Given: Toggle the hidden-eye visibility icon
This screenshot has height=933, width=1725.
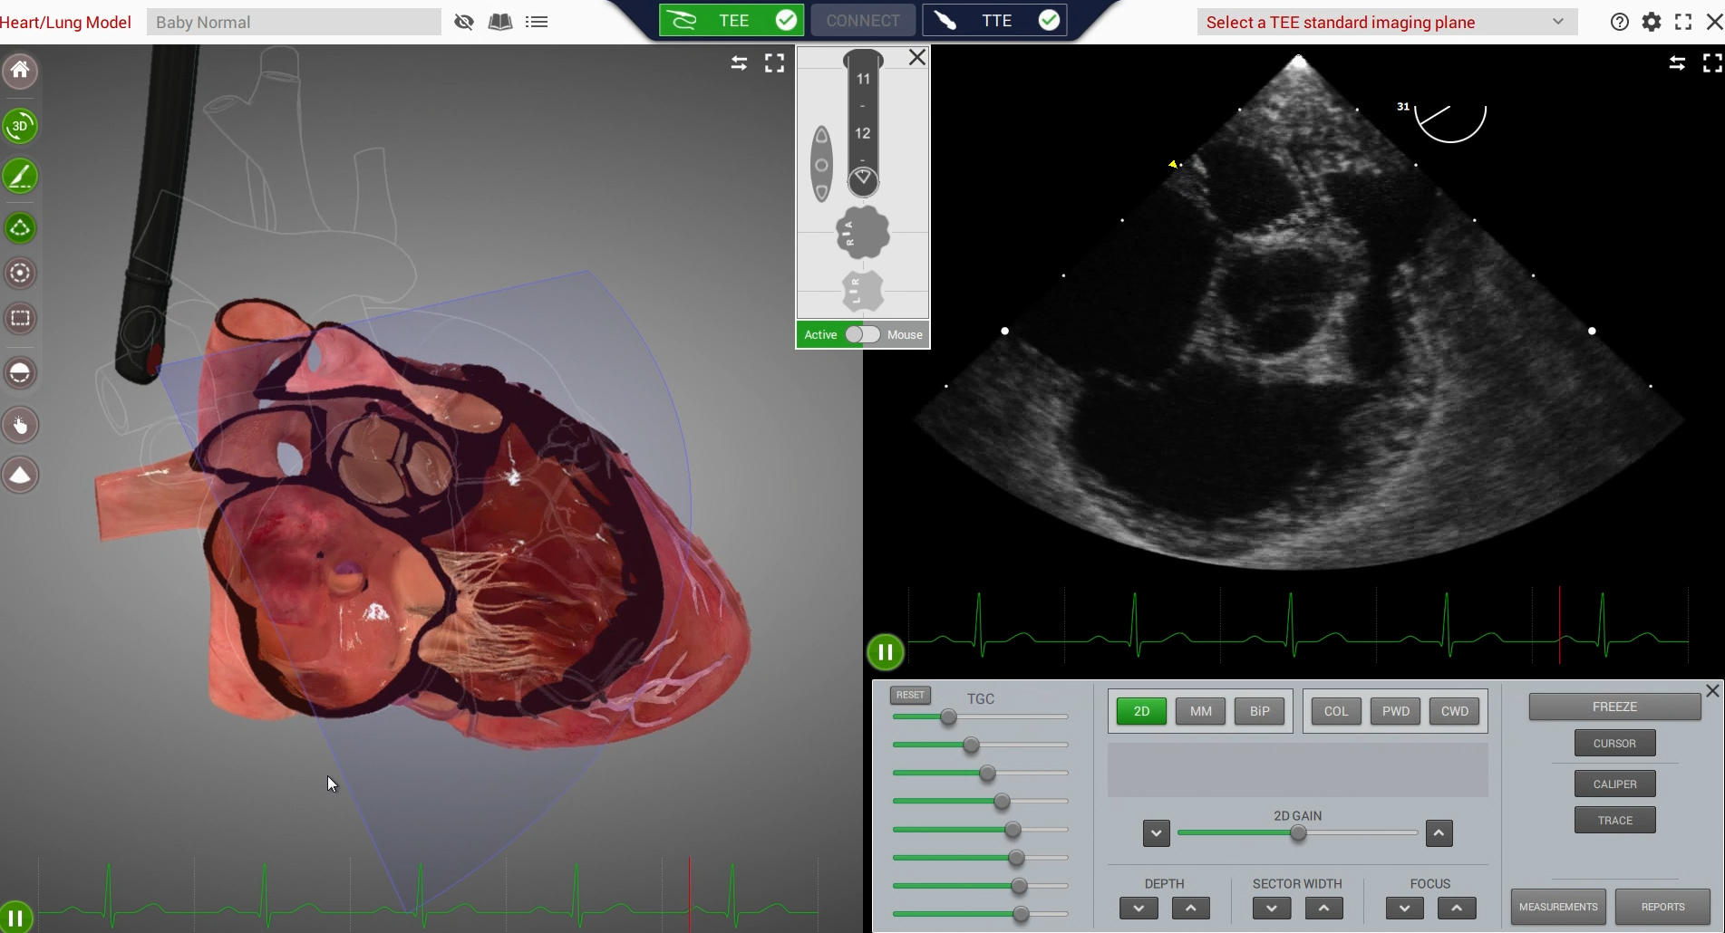Looking at the screenshot, I should (x=464, y=22).
